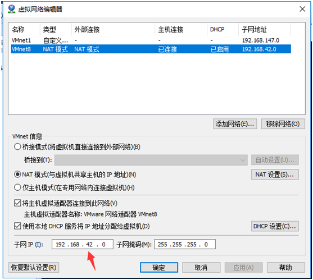Open DHCP 设置(C)... button
The height and width of the screenshot is (280, 313).
pos(275,226)
